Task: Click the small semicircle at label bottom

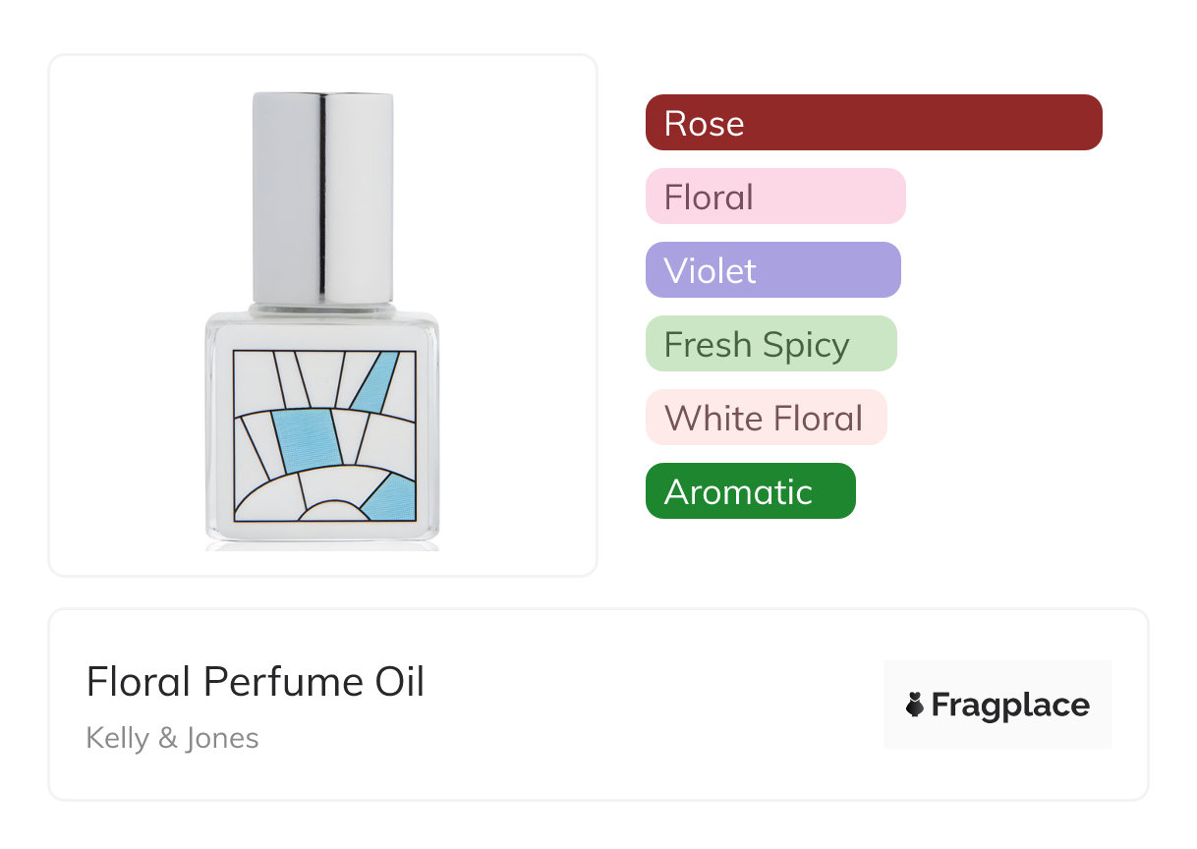Action: [332, 511]
